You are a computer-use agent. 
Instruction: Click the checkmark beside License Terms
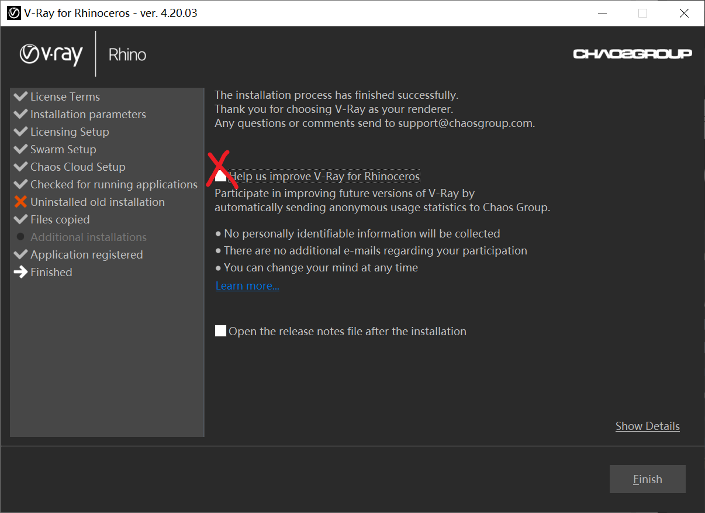coord(20,97)
